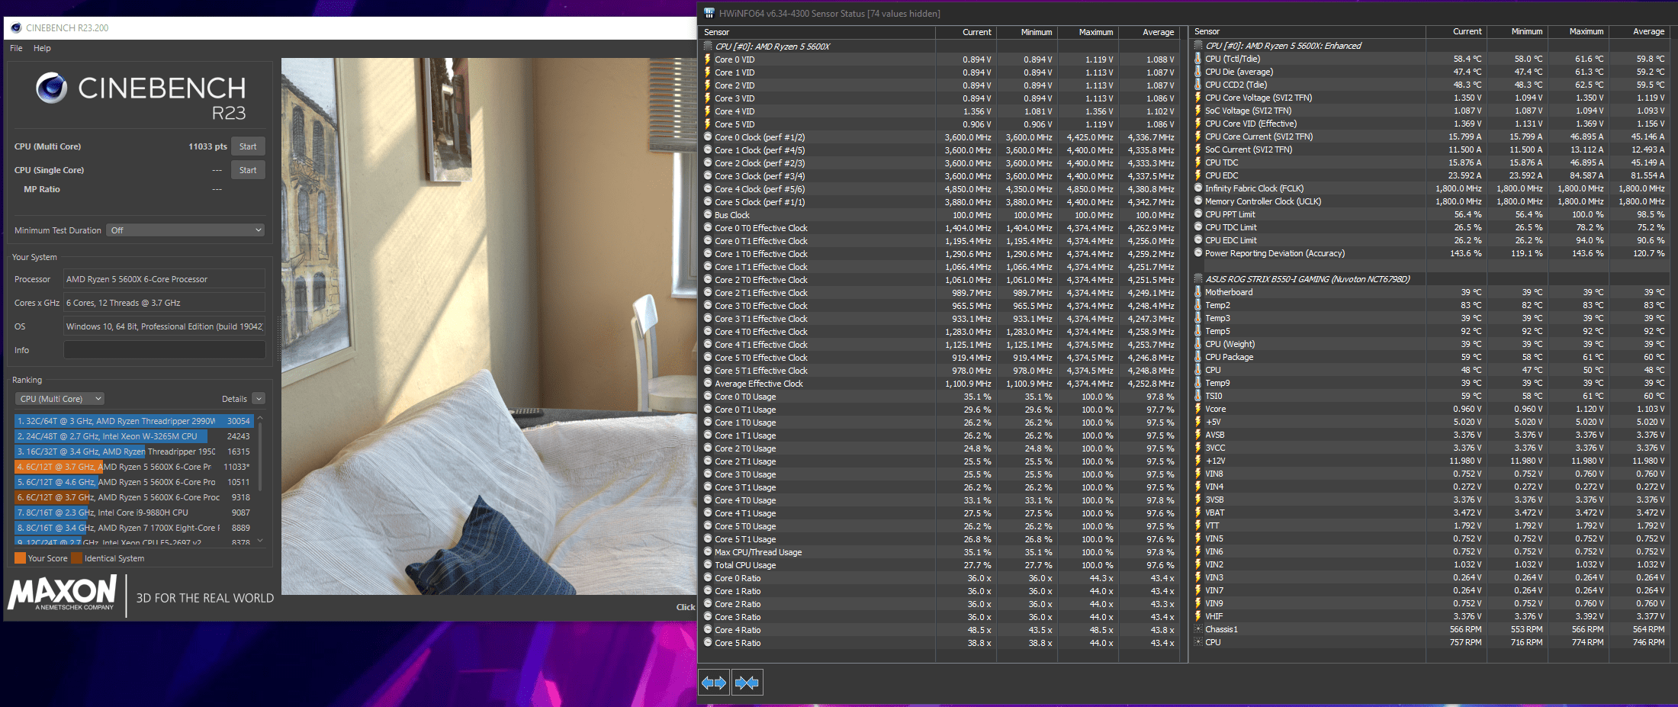Click the lightning icon beside Vcore
Screen dimensions: 1678x707
tap(1198, 409)
